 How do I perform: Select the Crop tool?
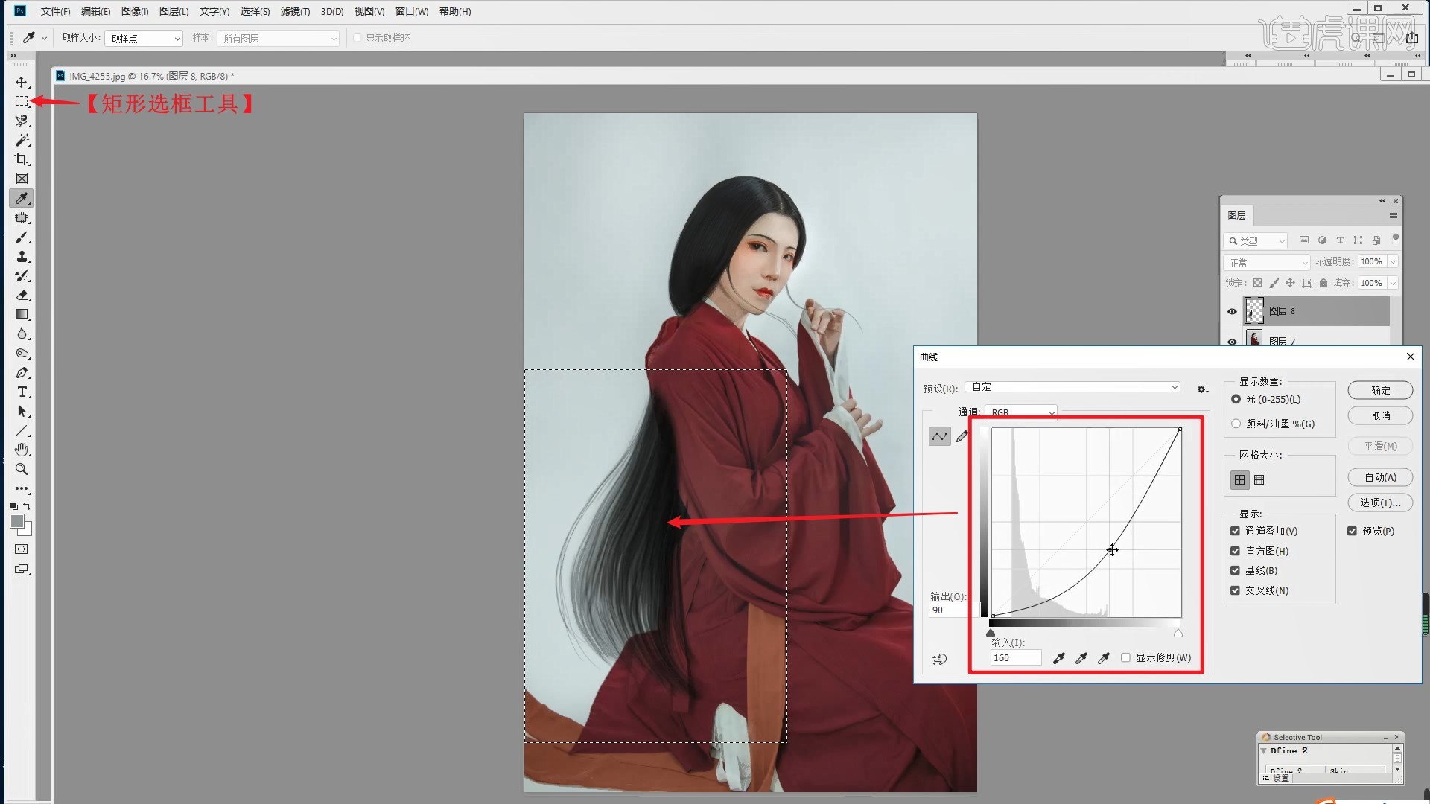22,159
